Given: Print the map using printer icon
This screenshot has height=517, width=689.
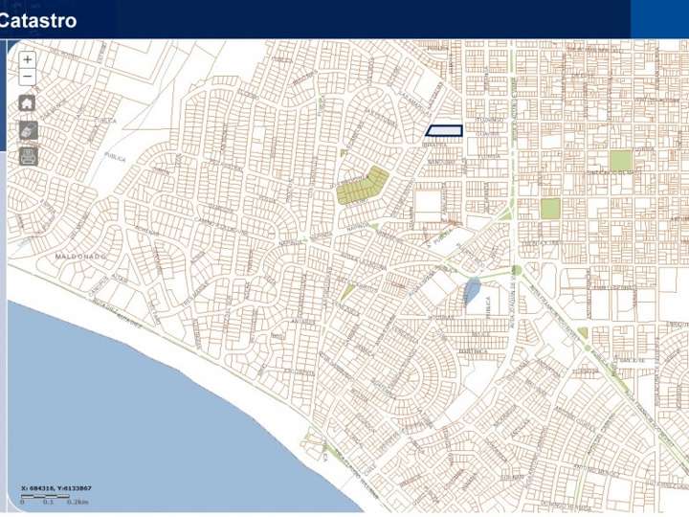Looking at the screenshot, I should coord(28,156).
